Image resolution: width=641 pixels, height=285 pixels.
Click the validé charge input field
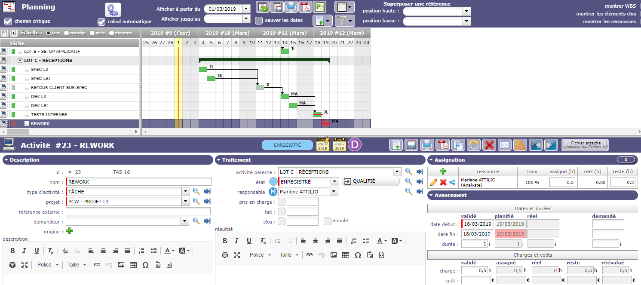[475, 270]
